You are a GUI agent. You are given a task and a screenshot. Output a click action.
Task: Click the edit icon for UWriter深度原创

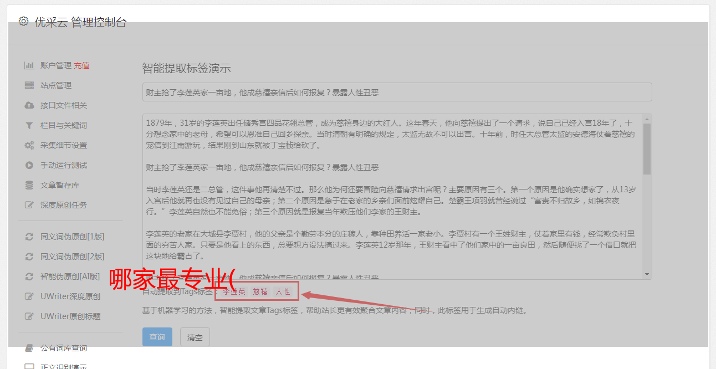[29, 296]
